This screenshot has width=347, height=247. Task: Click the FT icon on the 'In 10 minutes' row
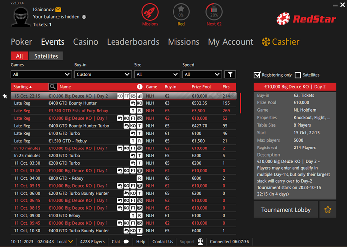pyautogui.click(x=133, y=148)
